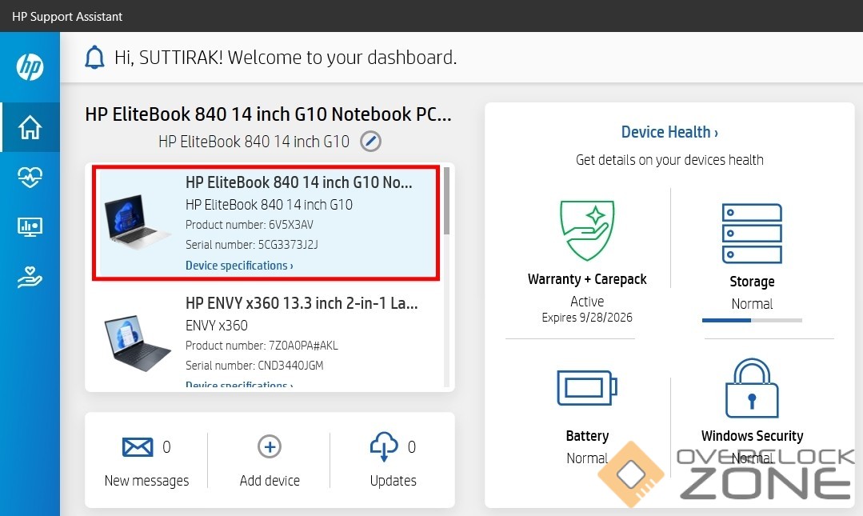Click the 'HP Support Assistant' window title
The height and width of the screenshot is (516, 863).
[67, 17]
